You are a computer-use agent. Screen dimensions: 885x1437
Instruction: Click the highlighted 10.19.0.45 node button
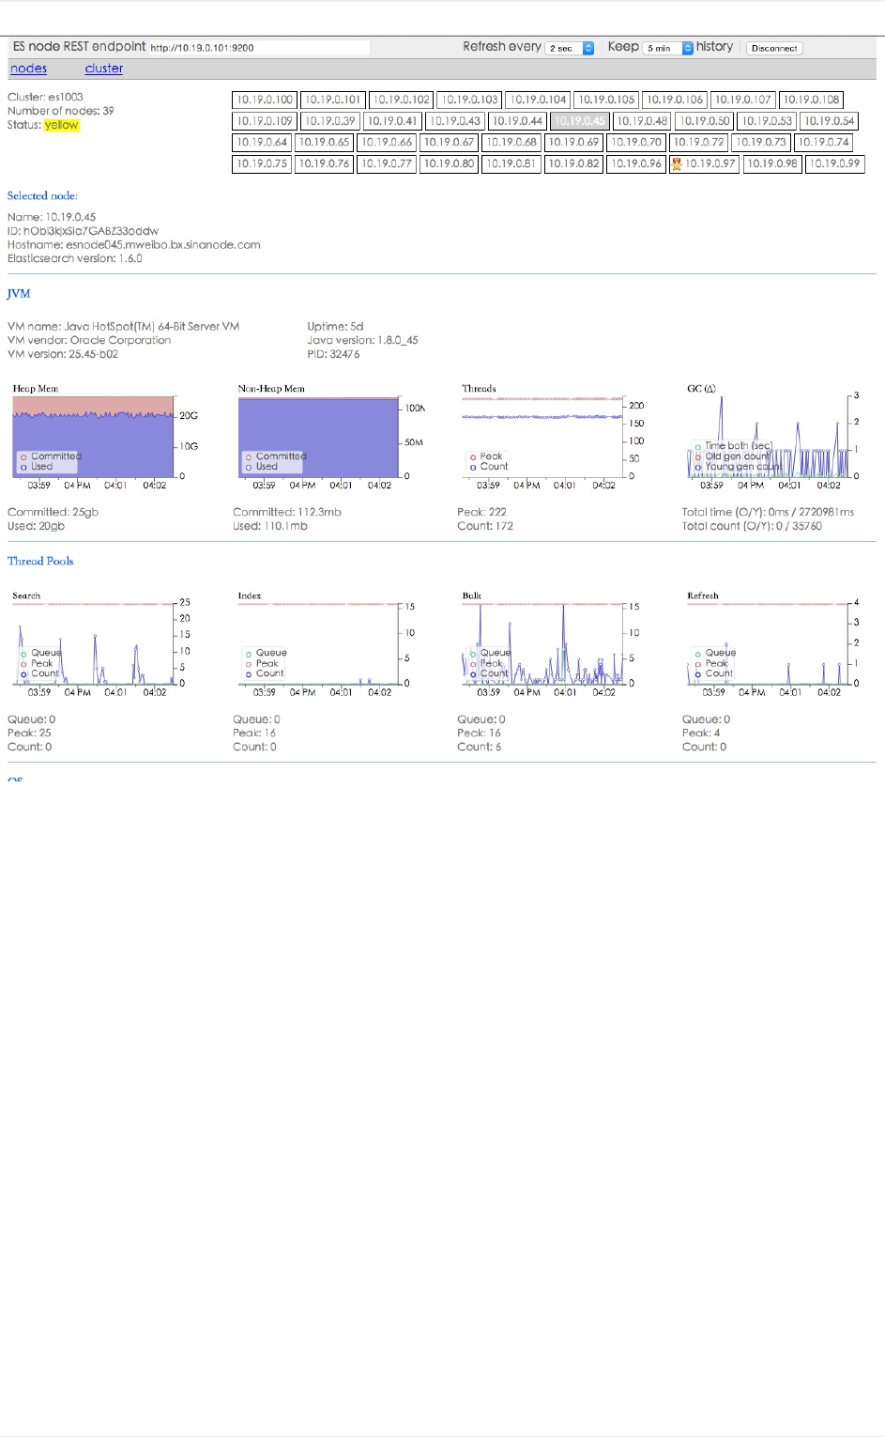point(580,121)
